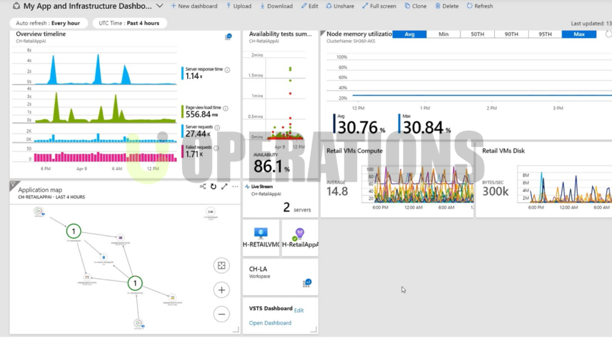612x338 pixels.
Task: Click the 27.44 K server requests value
Action: tap(198, 134)
